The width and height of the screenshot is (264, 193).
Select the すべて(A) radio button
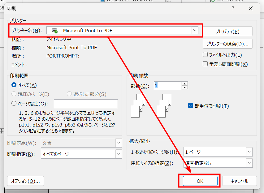(x=14, y=85)
